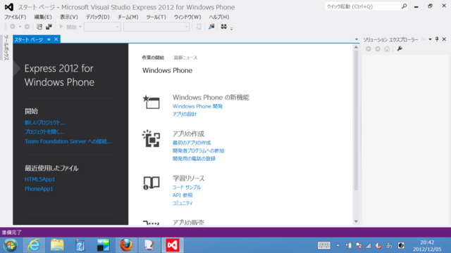This screenshot has width=451, height=253.
Task: Click the Visual Studio taskbar icon
Action: [172, 245]
